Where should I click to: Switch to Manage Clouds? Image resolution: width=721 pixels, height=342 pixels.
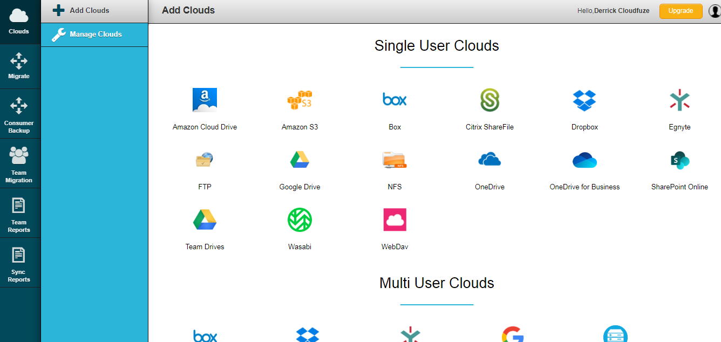(x=94, y=35)
